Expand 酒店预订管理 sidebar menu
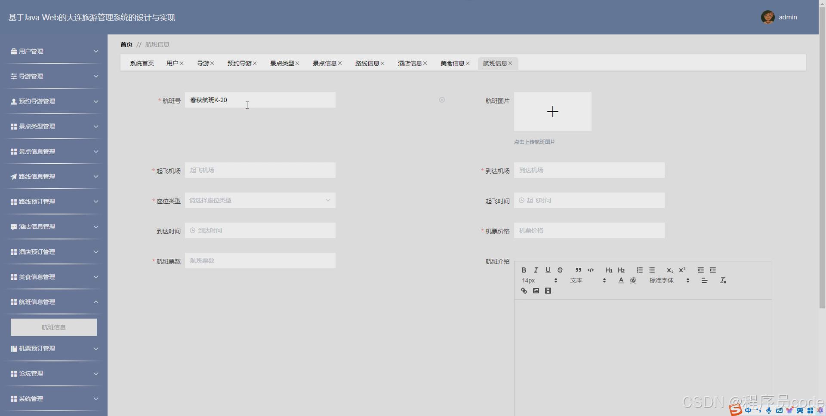Image resolution: width=826 pixels, height=416 pixels. (x=54, y=252)
